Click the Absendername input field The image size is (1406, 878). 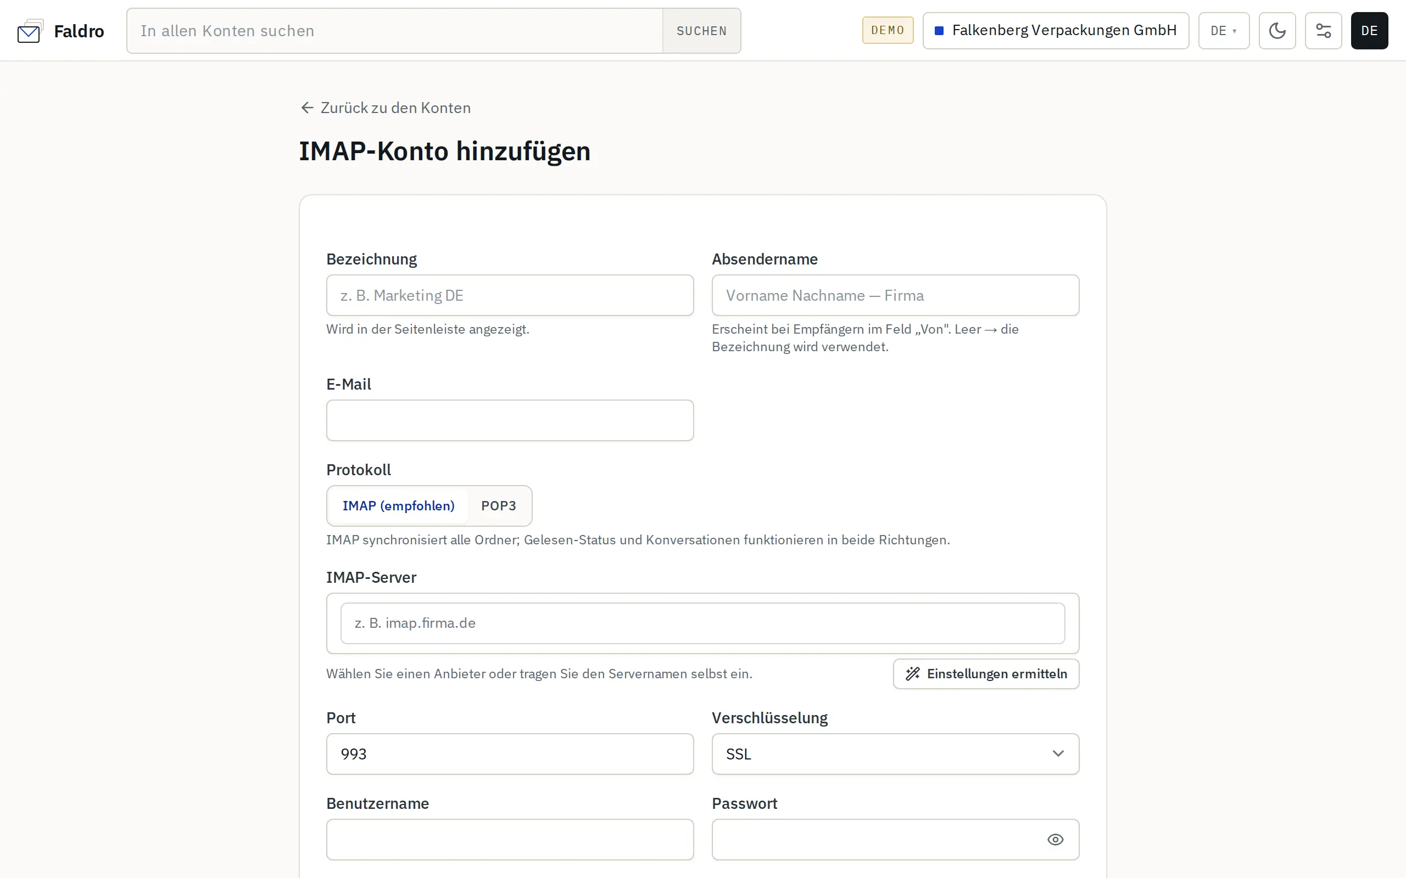(895, 296)
